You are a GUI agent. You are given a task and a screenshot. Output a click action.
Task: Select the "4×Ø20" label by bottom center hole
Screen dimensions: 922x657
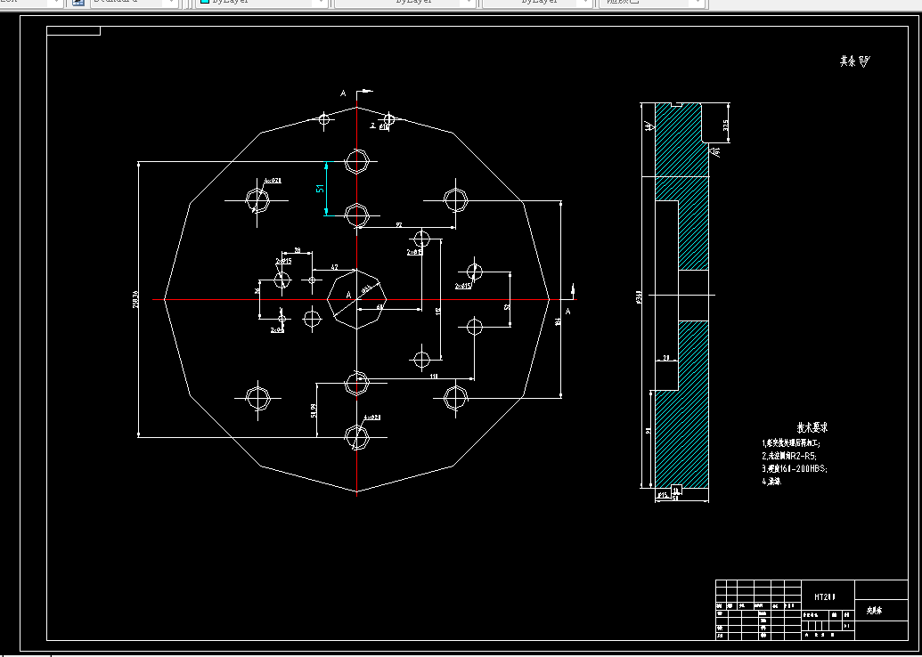(371, 418)
